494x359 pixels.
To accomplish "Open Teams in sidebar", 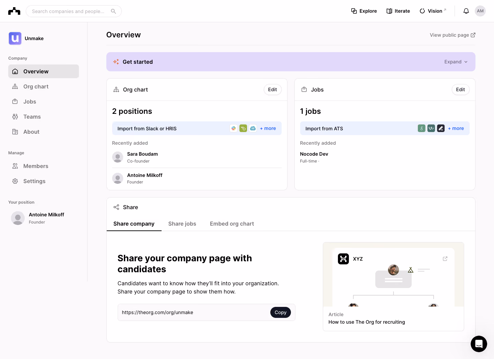I will click(x=44, y=117).
